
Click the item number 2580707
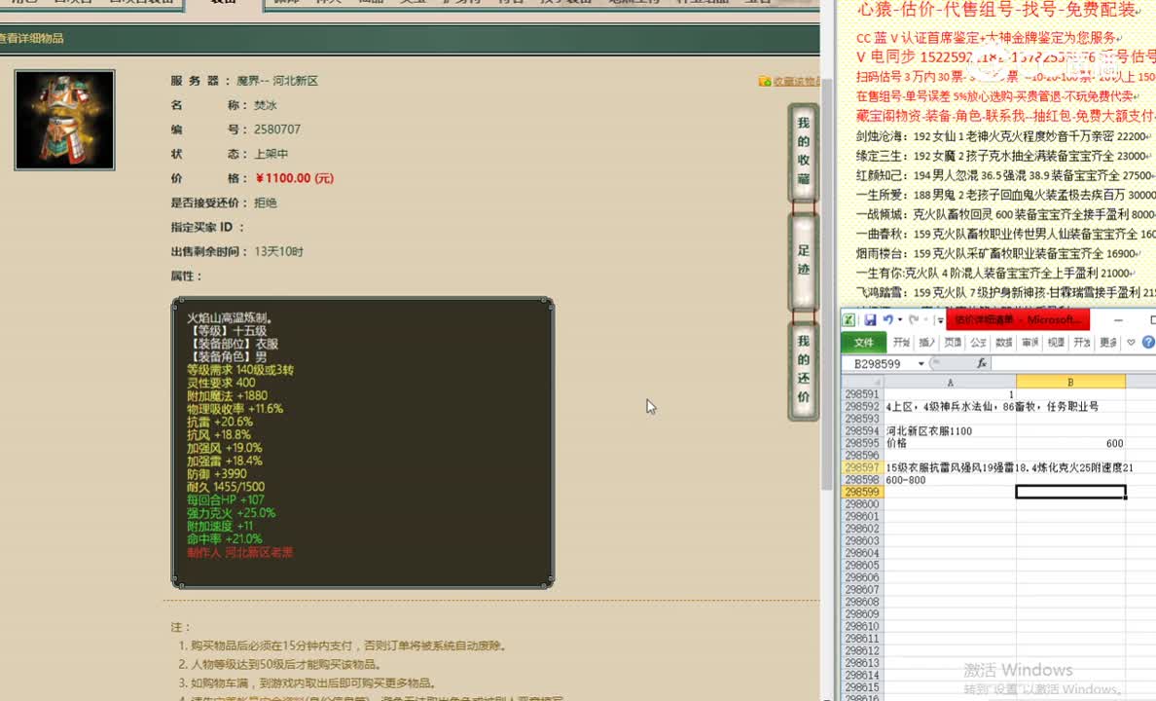click(277, 129)
